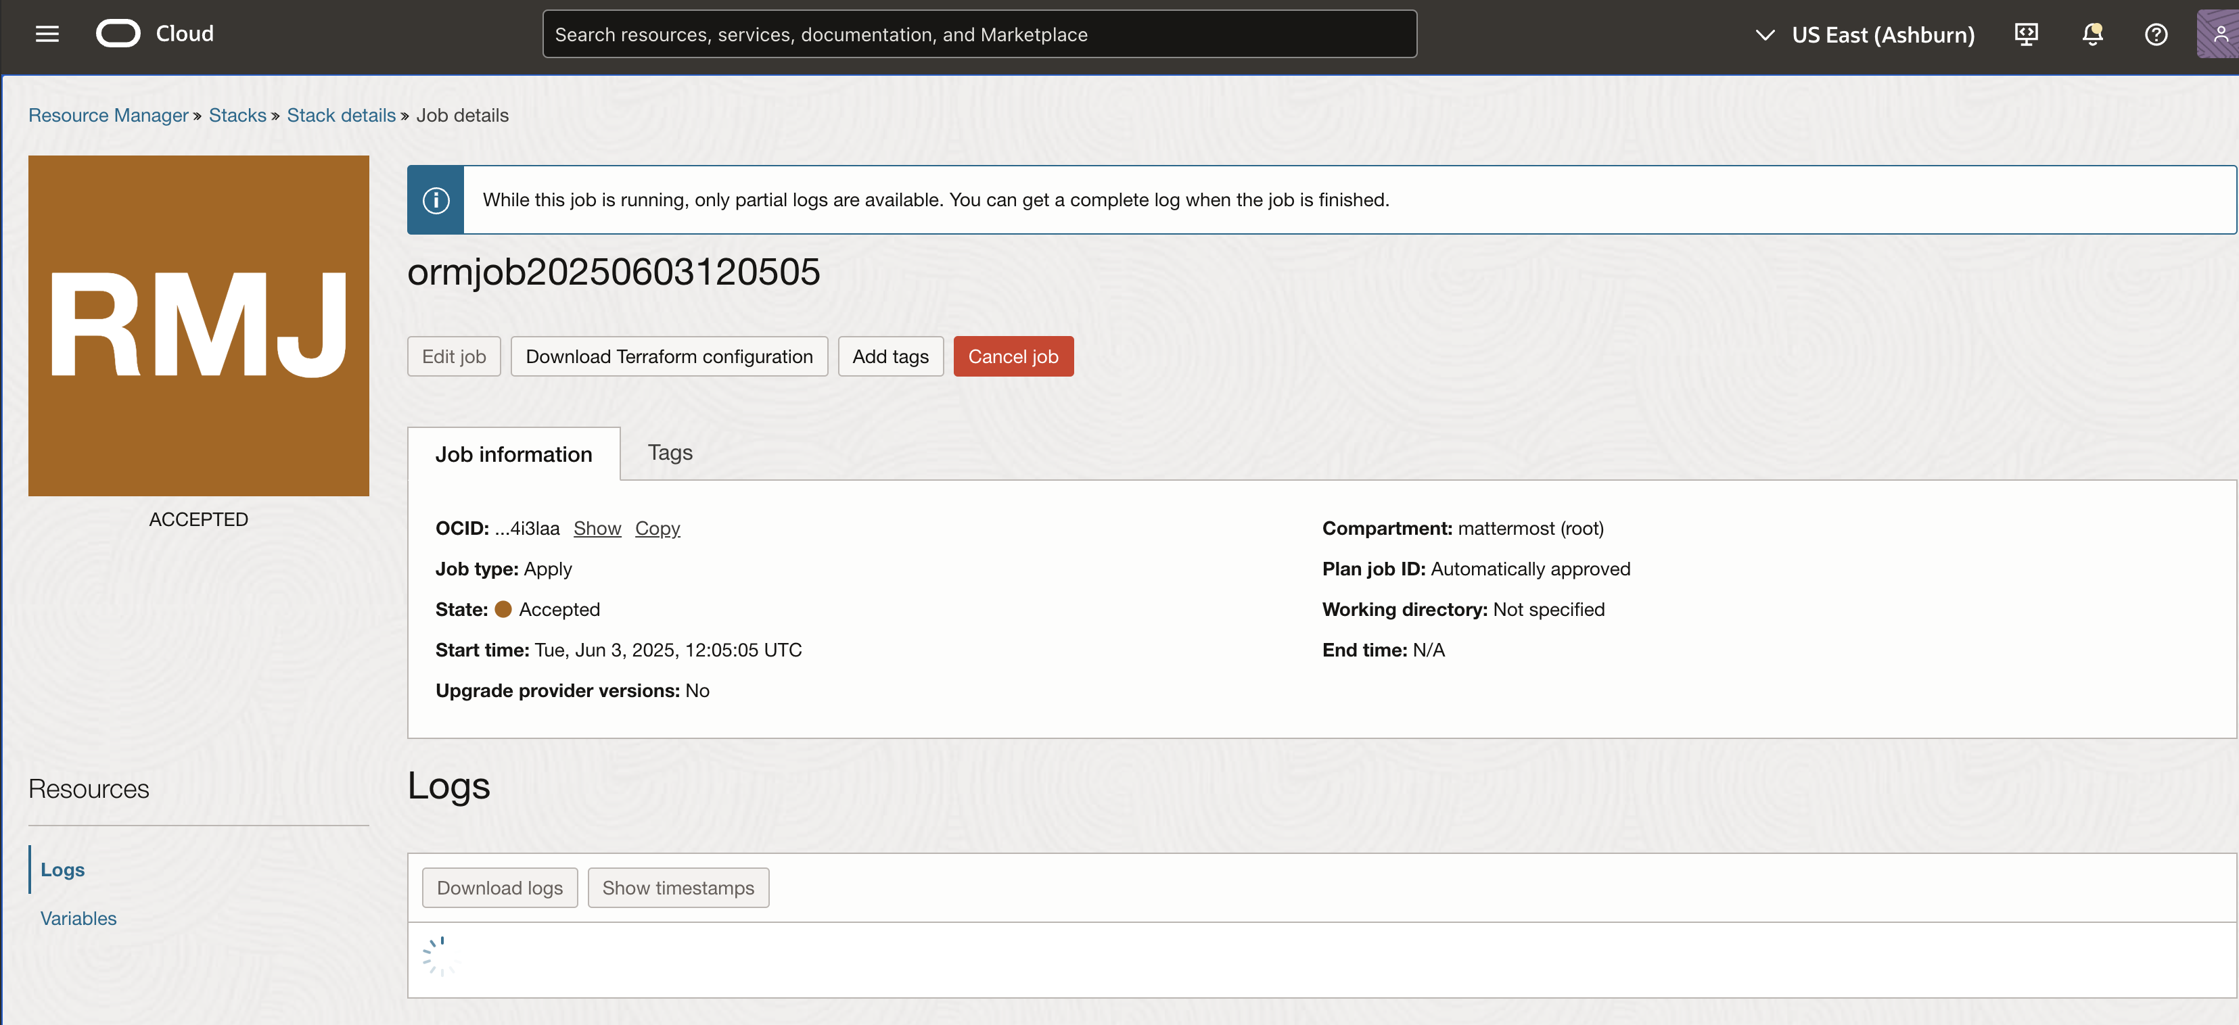
Task: Open the main navigation hamburger menu
Action: point(46,34)
